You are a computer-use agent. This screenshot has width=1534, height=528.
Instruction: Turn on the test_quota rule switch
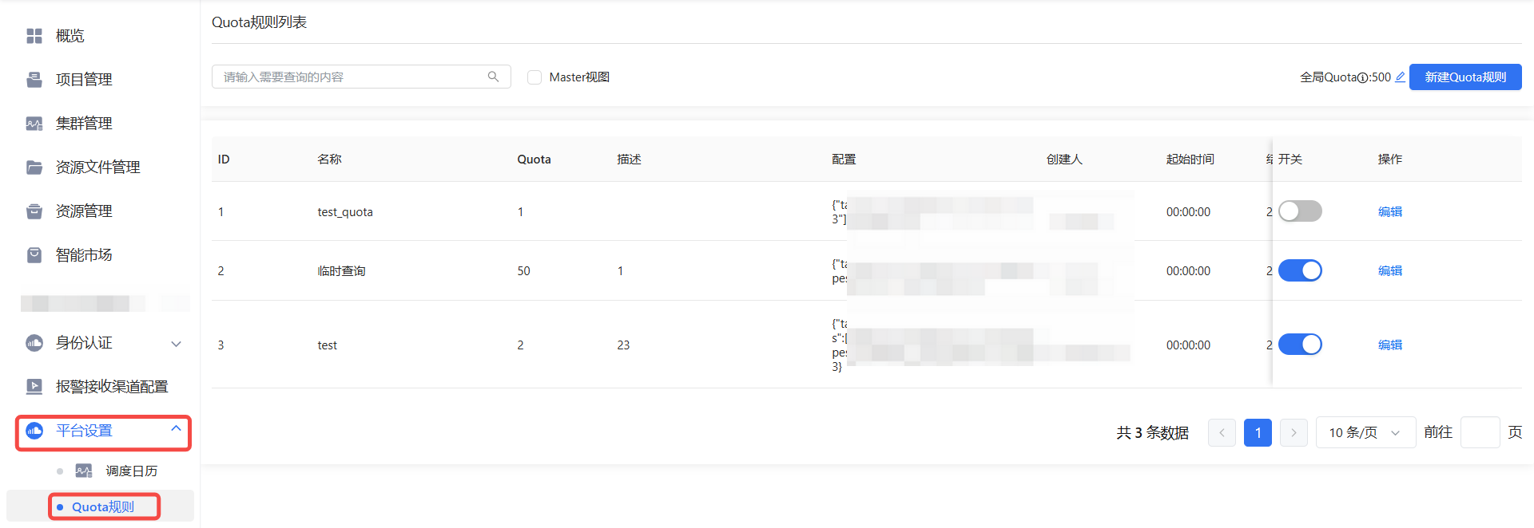pos(1299,211)
